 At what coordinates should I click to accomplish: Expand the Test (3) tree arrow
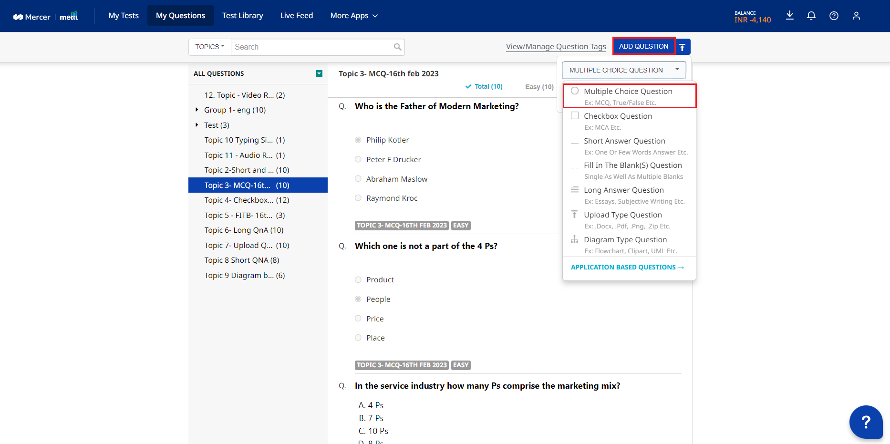coord(197,125)
